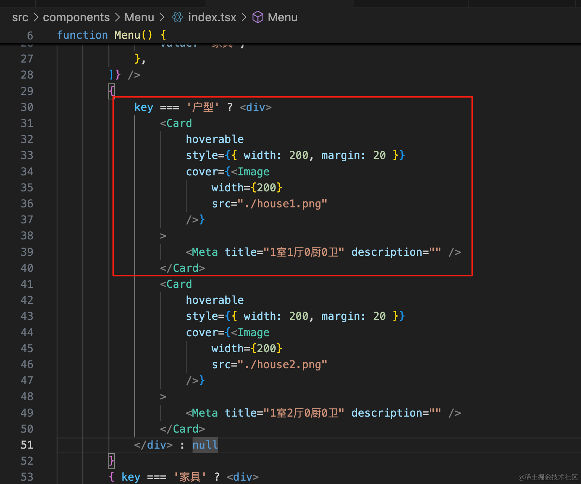Viewport: 581px width, 484px height.
Task: Open the components breadcrumb segment
Action: coord(76,17)
